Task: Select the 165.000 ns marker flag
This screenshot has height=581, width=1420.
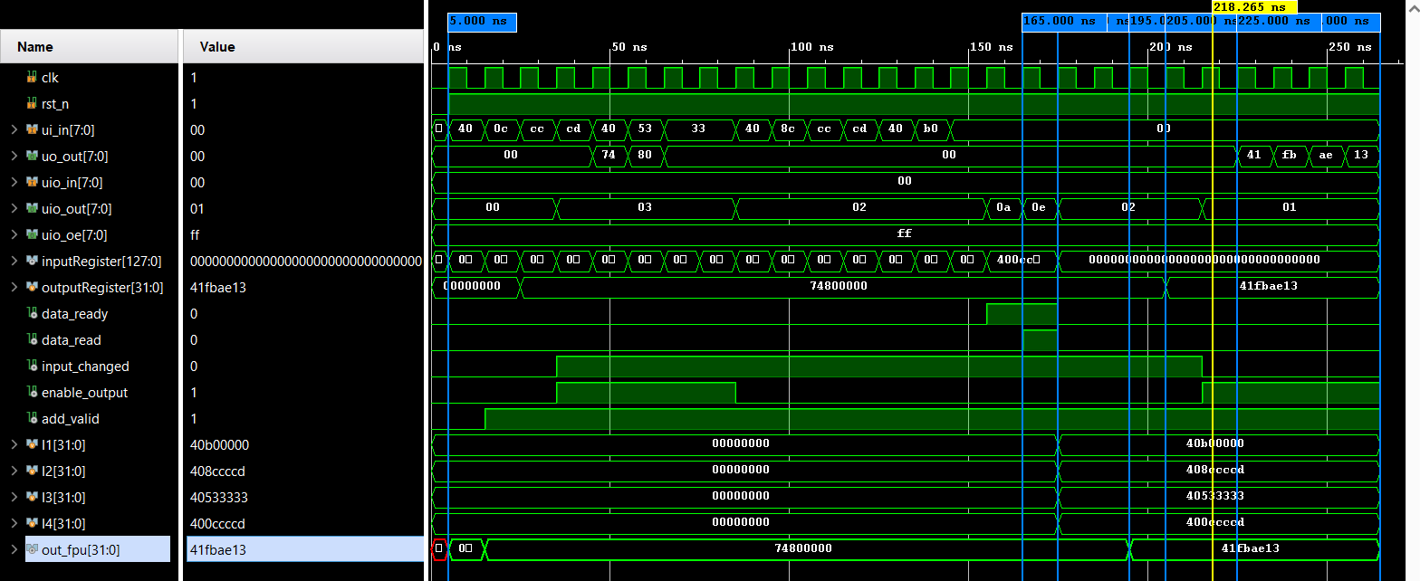Action: pyautogui.click(x=1059, y=22)
